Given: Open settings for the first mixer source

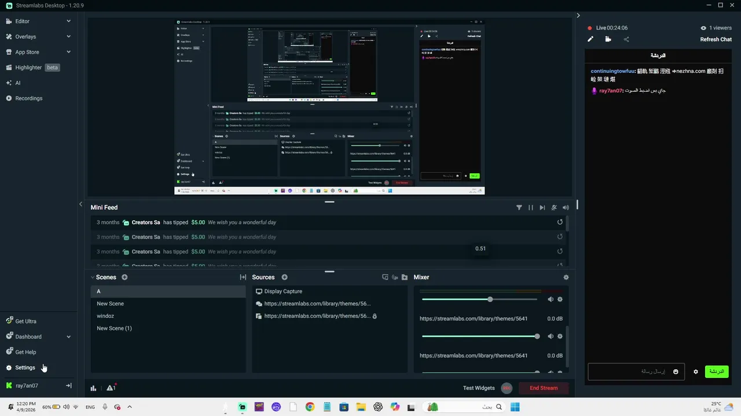Looking at the screenshot, I should point(560,299).
